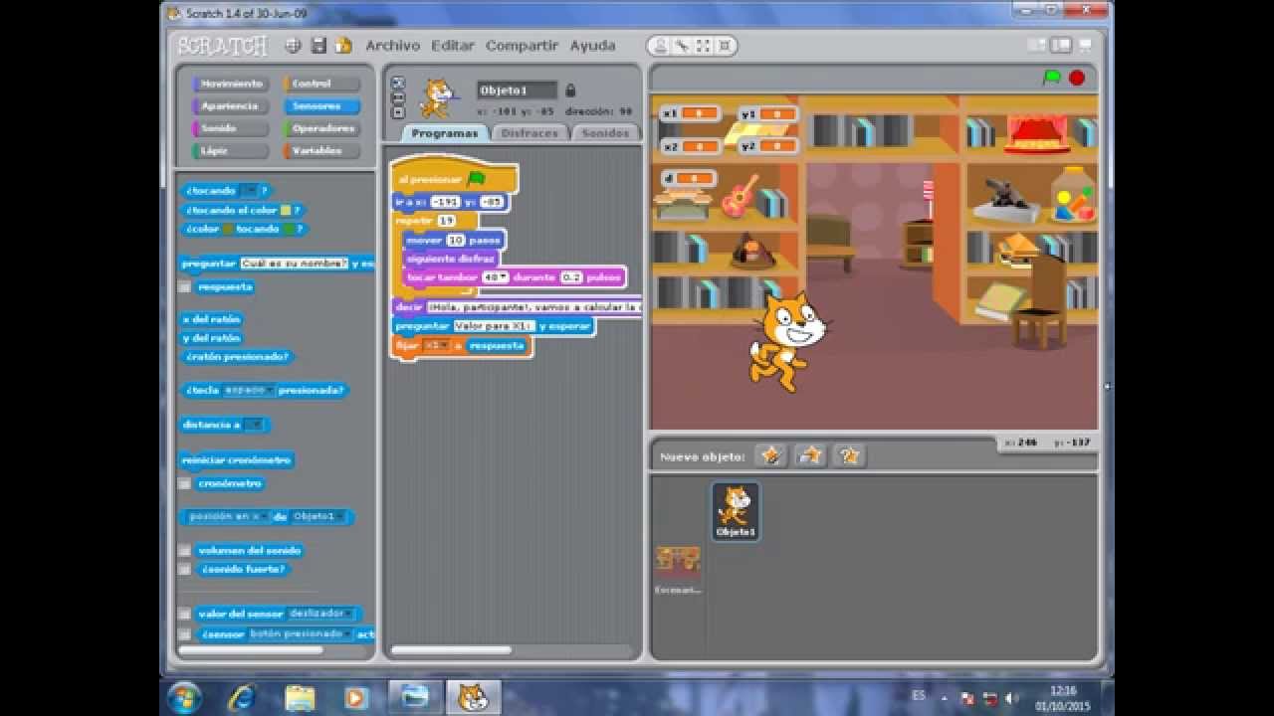Set rotation style to don't rotate
Screen dimensions: 1274x716
coord(398,112)
